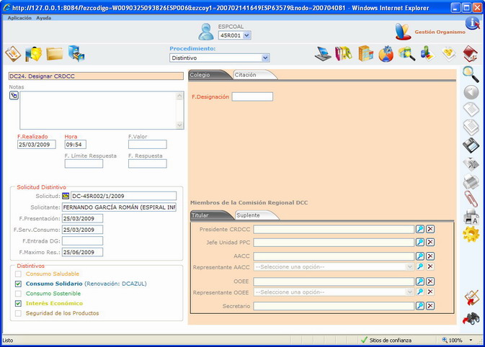The image size is (485, 347).
Task: Click the stacked documents copy icon
Action: 471,127
